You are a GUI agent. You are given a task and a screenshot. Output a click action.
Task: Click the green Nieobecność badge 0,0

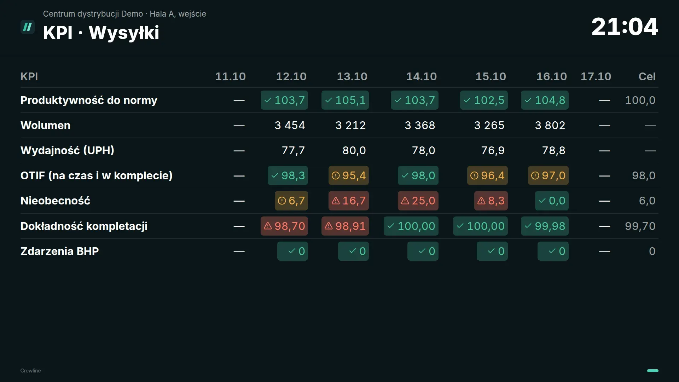(552, 201)
